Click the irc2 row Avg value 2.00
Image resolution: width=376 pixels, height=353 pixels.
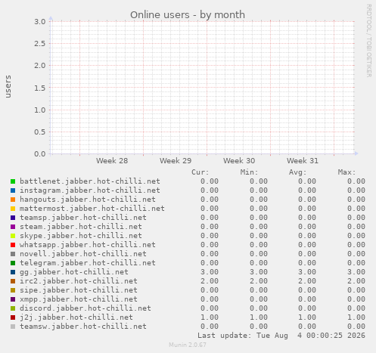(307, 281)
